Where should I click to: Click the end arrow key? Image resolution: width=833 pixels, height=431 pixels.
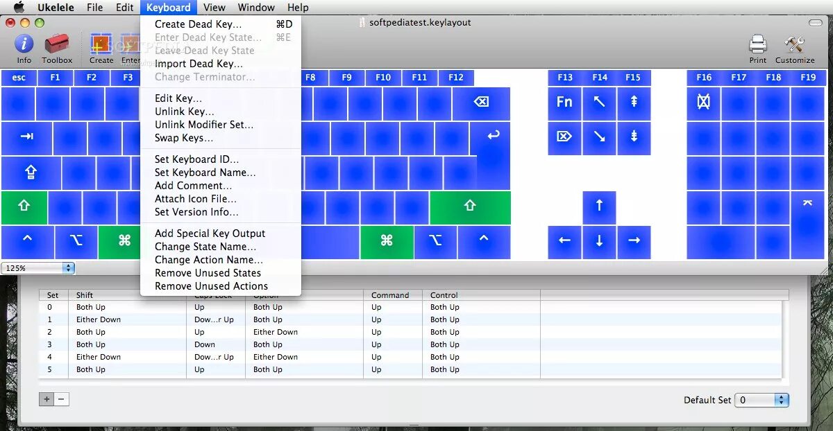coord(599,138)
